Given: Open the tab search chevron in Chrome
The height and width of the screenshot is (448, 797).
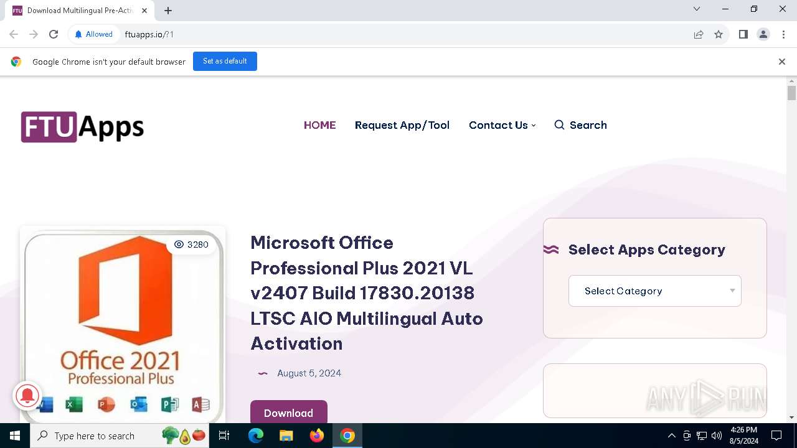Looking at the screenshot, I should click(697, 9).
